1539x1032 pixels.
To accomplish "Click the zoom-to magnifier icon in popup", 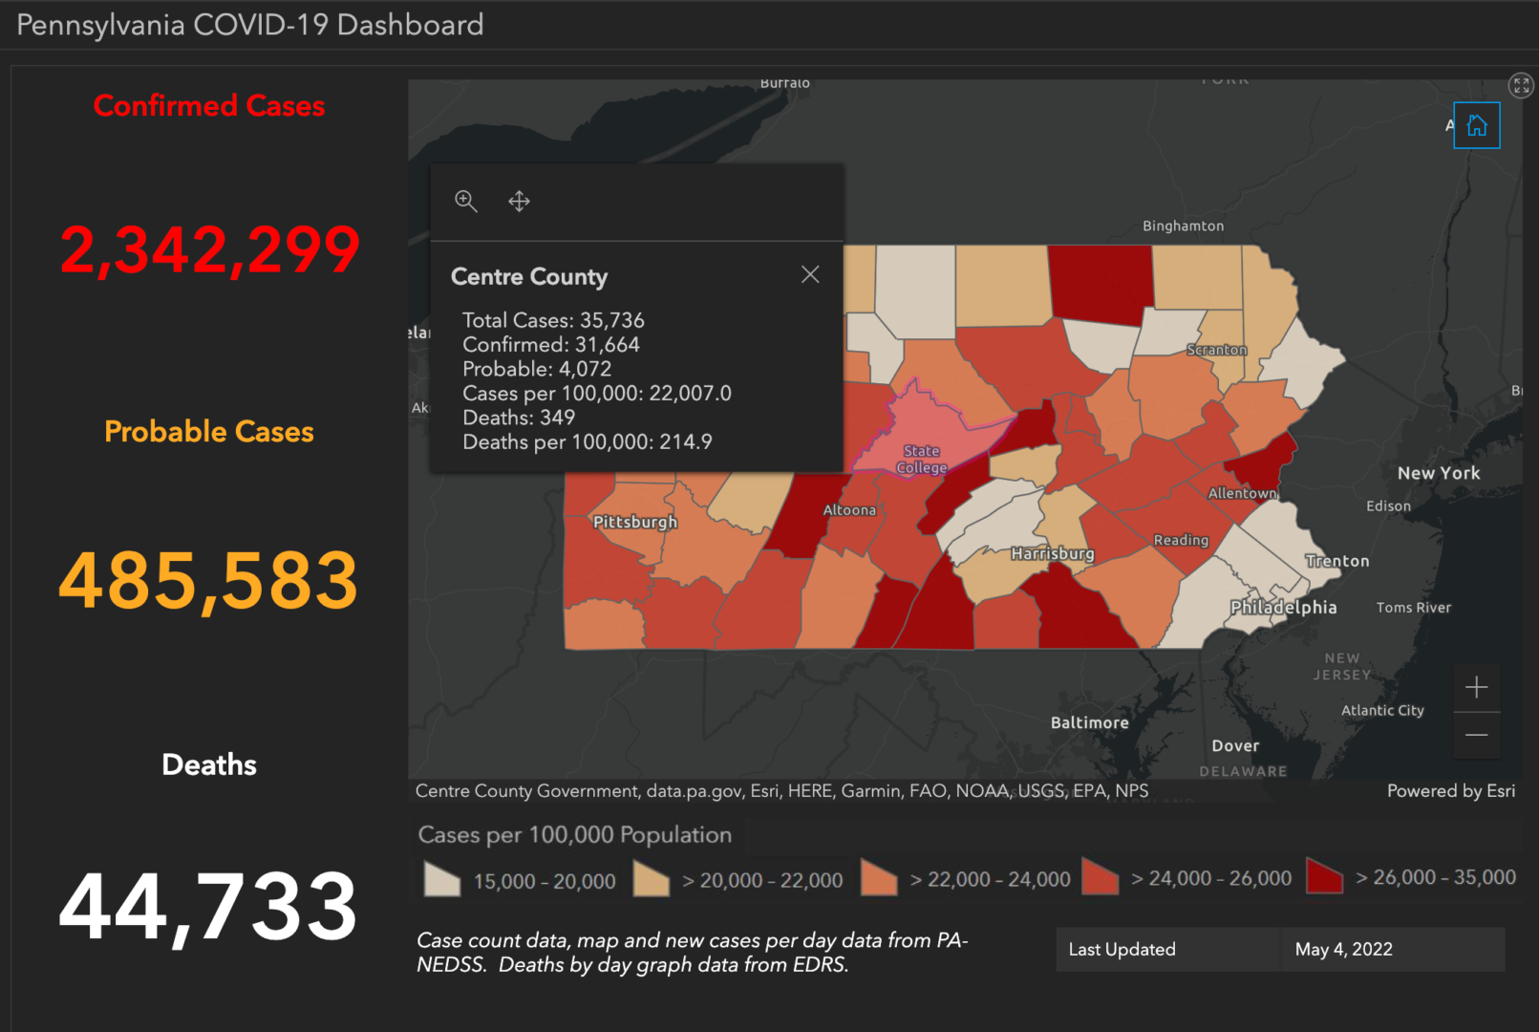I will pyautogui.click(x=465, y=201).
